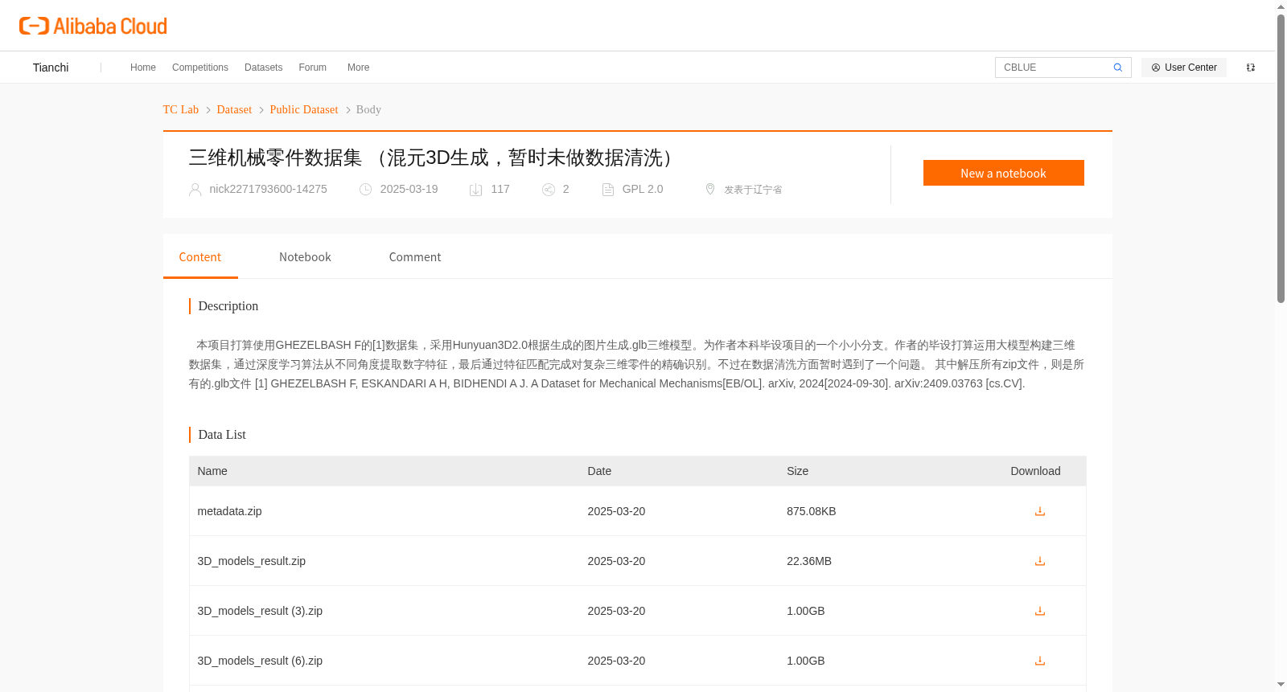Click the share count icon beside 2

[549, 190]
